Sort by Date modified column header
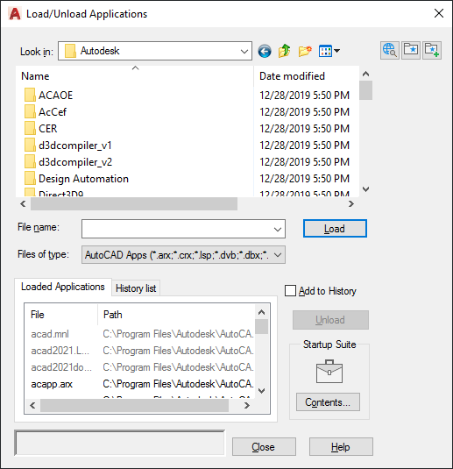The height and width of the screenshot is (469, 453). coord(306,76)
